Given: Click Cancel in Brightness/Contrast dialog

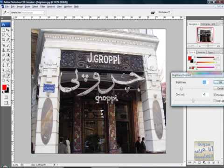Looking at the screenshot, I should [219, 88].
